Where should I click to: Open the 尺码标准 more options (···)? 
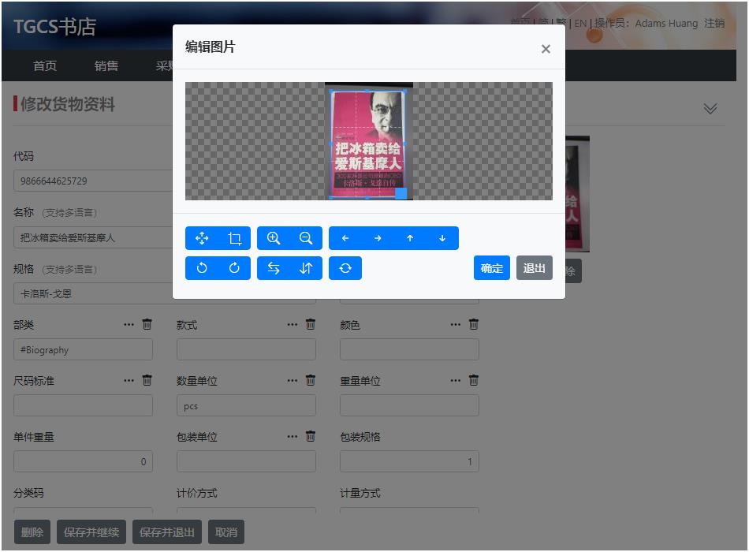pyautogui.click(x=129, y=380)
